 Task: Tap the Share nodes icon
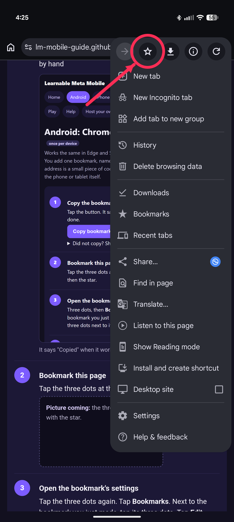[x=123, y=262]
